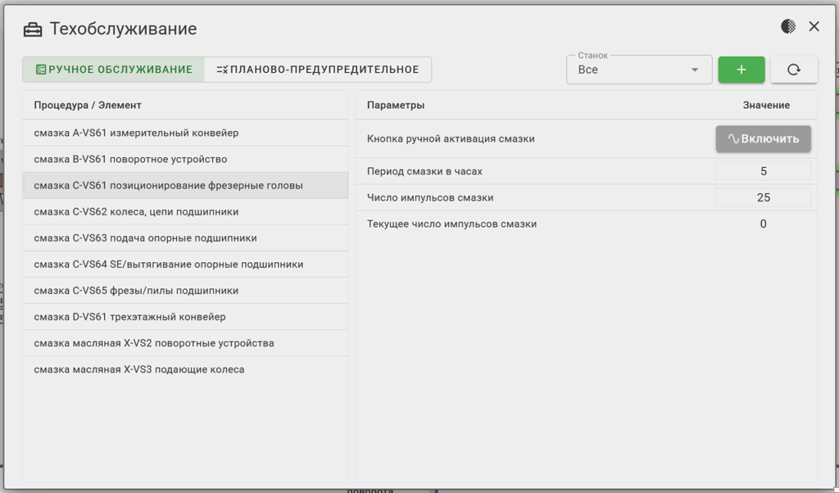Close the Техобслуживание dialog
Image resolution: width=839 pixels, height=493 pixels.
click(x=814, y=26)
